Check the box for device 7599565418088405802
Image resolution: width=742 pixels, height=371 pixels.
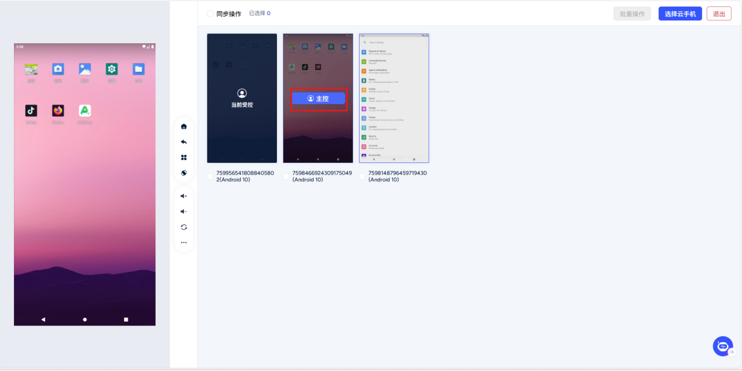click(211, 176)
